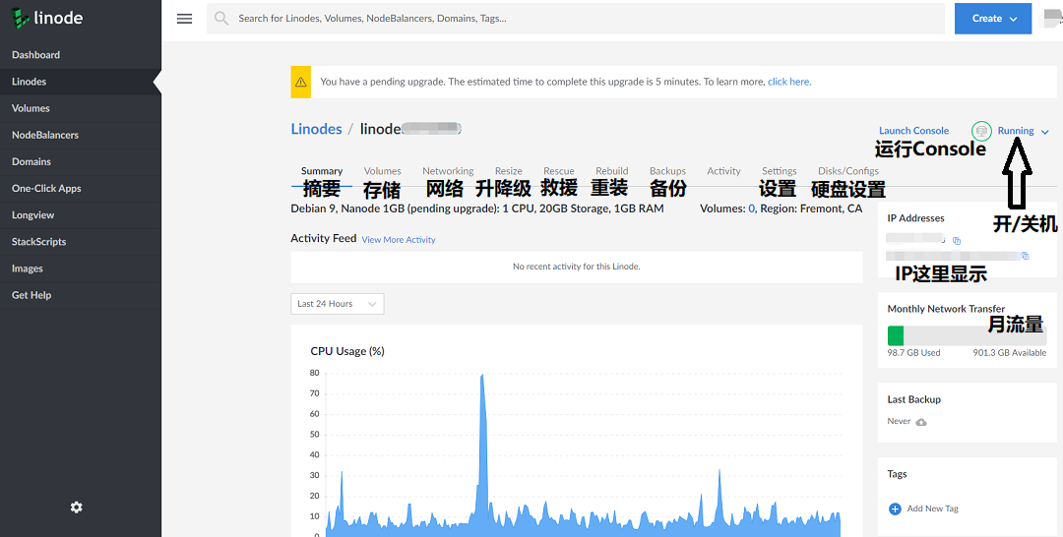1063x537 pixels.
Task: Click the search magnifier icon
Action: click(221, 19)
